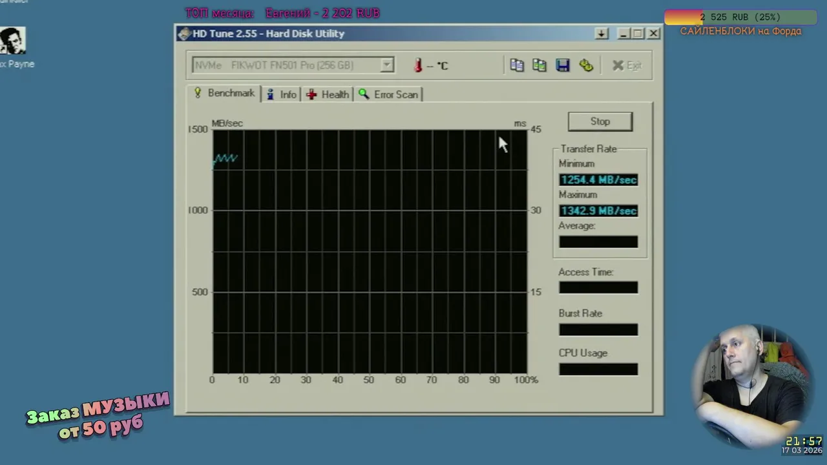The image size is (827, 465).
Task: Click the Transfer Rate group label
Action: point(589,149)
